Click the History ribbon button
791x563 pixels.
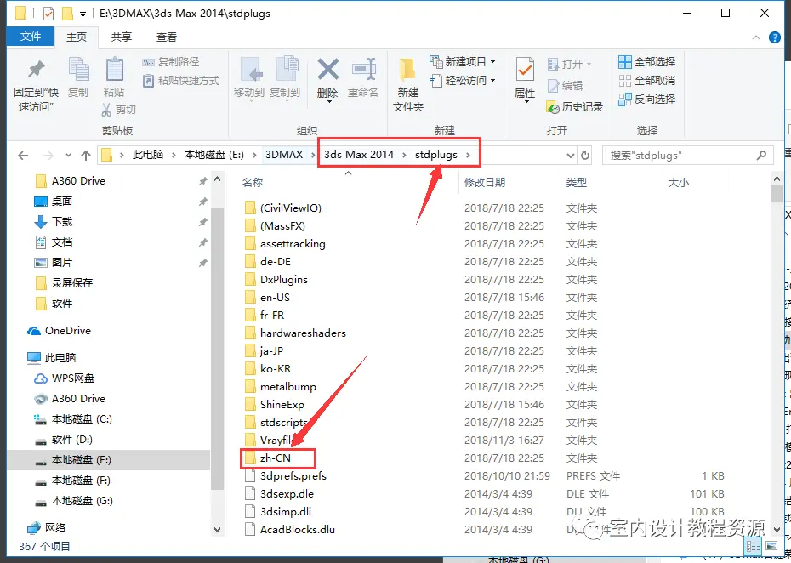pos(575,107)
